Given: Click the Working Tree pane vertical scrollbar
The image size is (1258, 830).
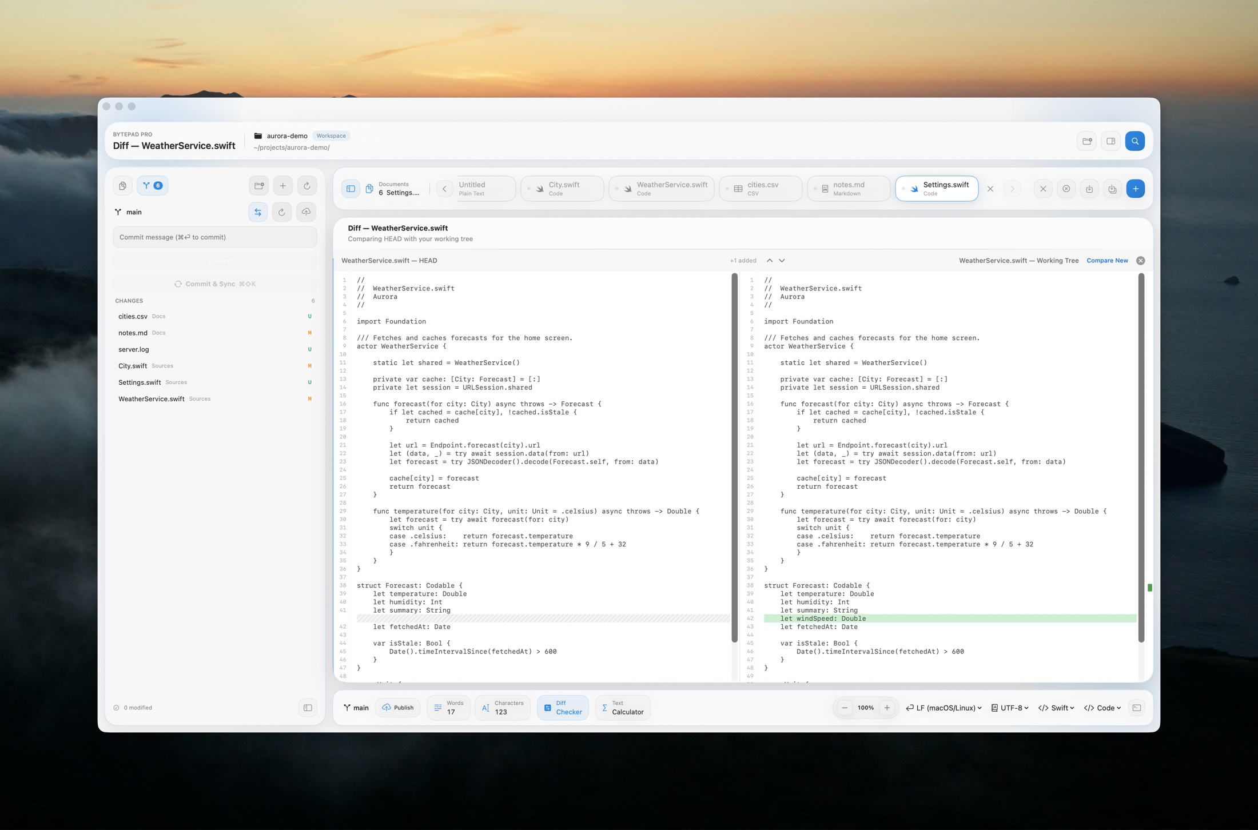Looking at the screenshot, I should [1141, 458].
